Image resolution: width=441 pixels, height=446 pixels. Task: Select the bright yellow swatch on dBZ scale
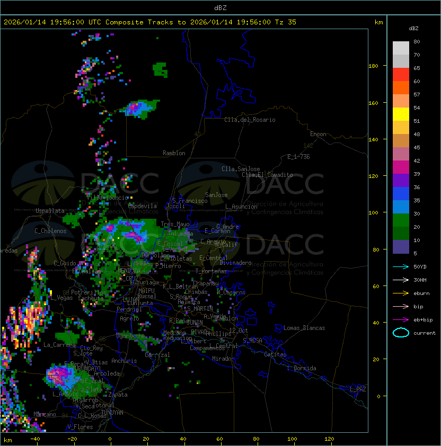[x=401, y=114]
